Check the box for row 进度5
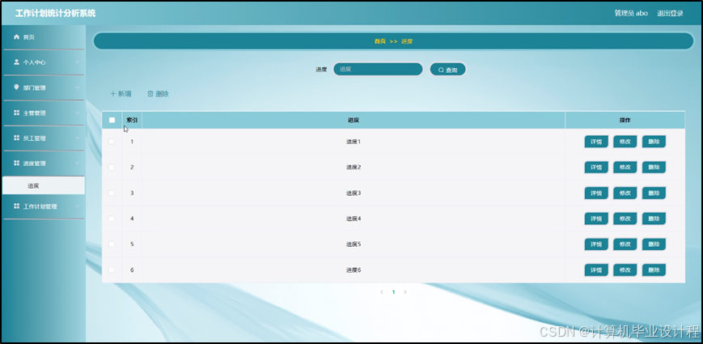 112,244
